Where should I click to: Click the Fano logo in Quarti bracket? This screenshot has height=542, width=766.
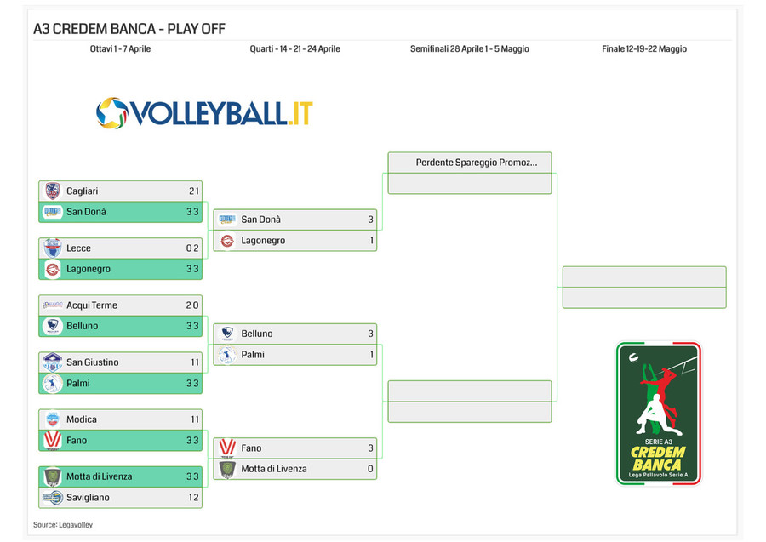(x=227, y=448)
